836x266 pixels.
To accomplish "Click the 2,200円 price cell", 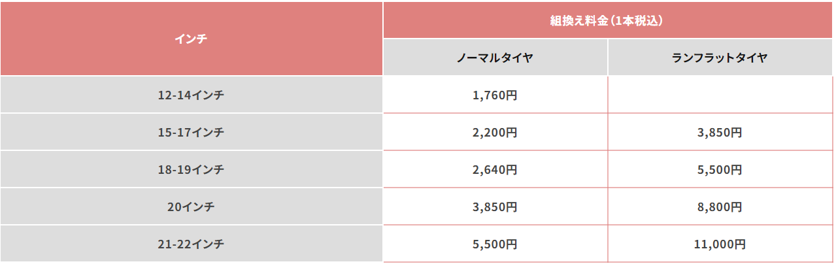I will (495, 132).
